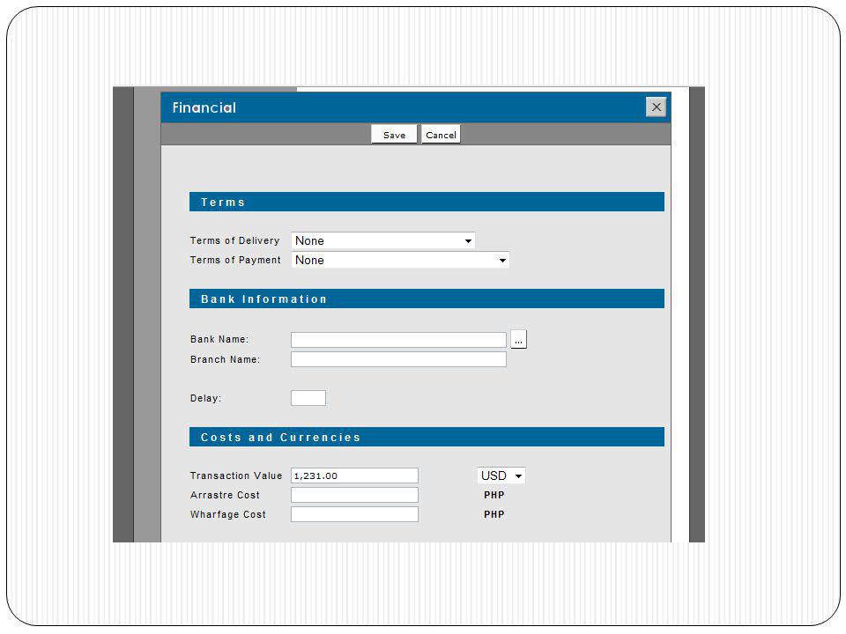This screenshot has width=846, height=634.
Task: Click PHP currency next to Arrastre Cost
Action: point(494,495)
